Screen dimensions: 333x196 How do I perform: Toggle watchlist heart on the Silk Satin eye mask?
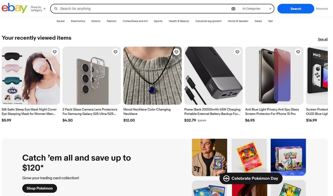(x=55, y=52)
